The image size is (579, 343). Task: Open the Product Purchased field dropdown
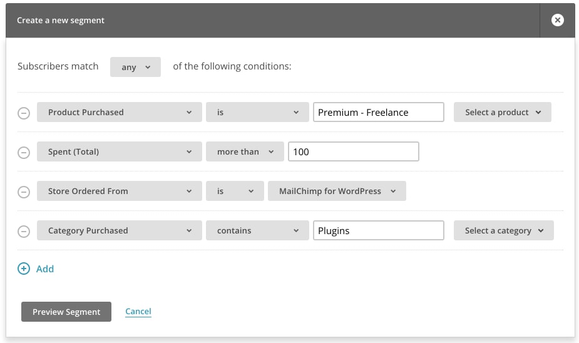coord(120,112)
